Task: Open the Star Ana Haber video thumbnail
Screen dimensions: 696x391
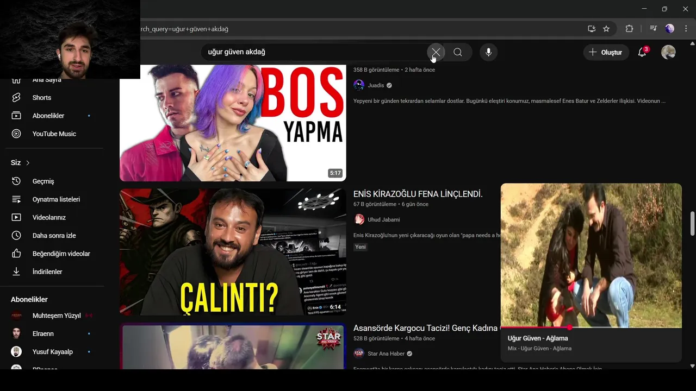Action: click(x=233, y=346)
